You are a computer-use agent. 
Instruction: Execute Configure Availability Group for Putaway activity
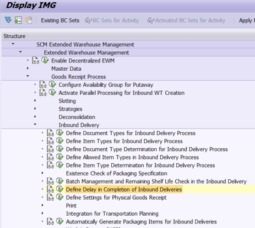(52, 84)
